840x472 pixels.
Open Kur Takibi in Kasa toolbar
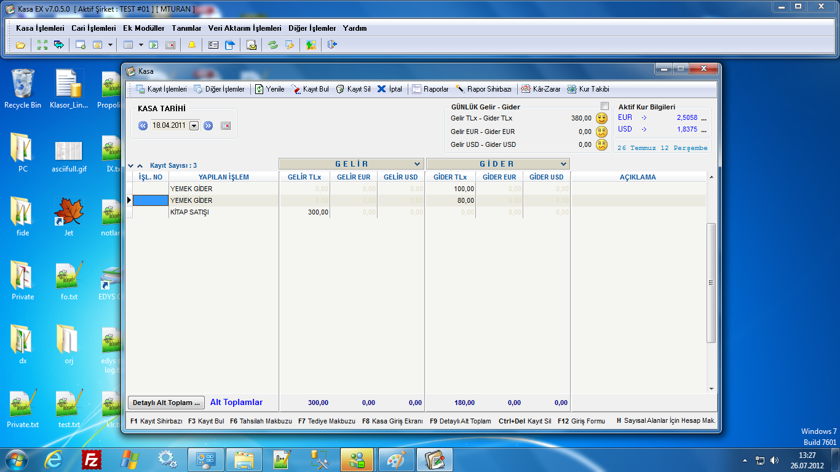[x=588, y=89]
